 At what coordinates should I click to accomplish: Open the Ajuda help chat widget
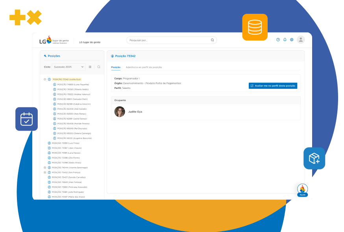(x=302, y=190)
